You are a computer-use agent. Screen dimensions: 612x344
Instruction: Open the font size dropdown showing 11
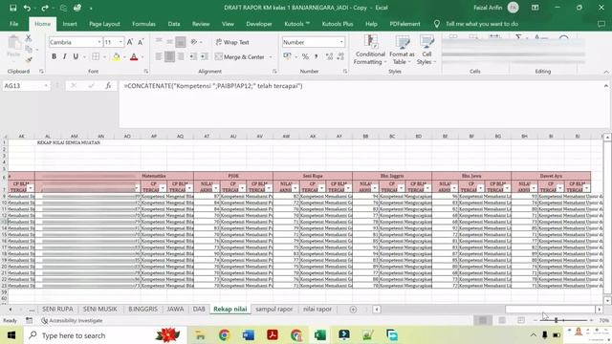tap(120, 42)
